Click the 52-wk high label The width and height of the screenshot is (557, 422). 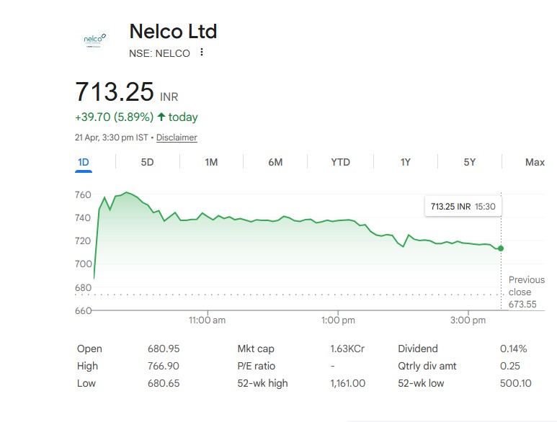(262, 383)
